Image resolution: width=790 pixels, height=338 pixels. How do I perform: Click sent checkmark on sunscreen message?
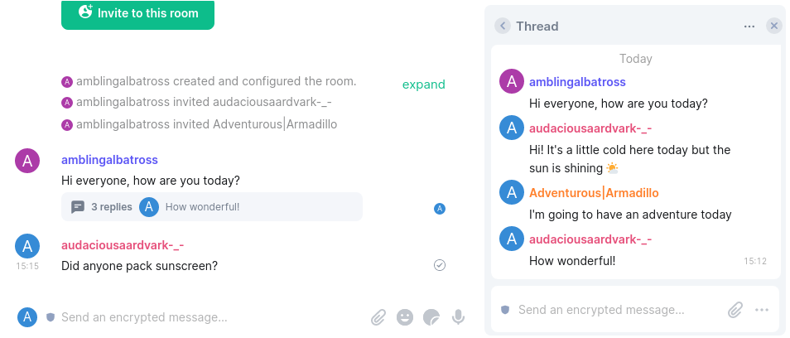[x=440, y=265]
